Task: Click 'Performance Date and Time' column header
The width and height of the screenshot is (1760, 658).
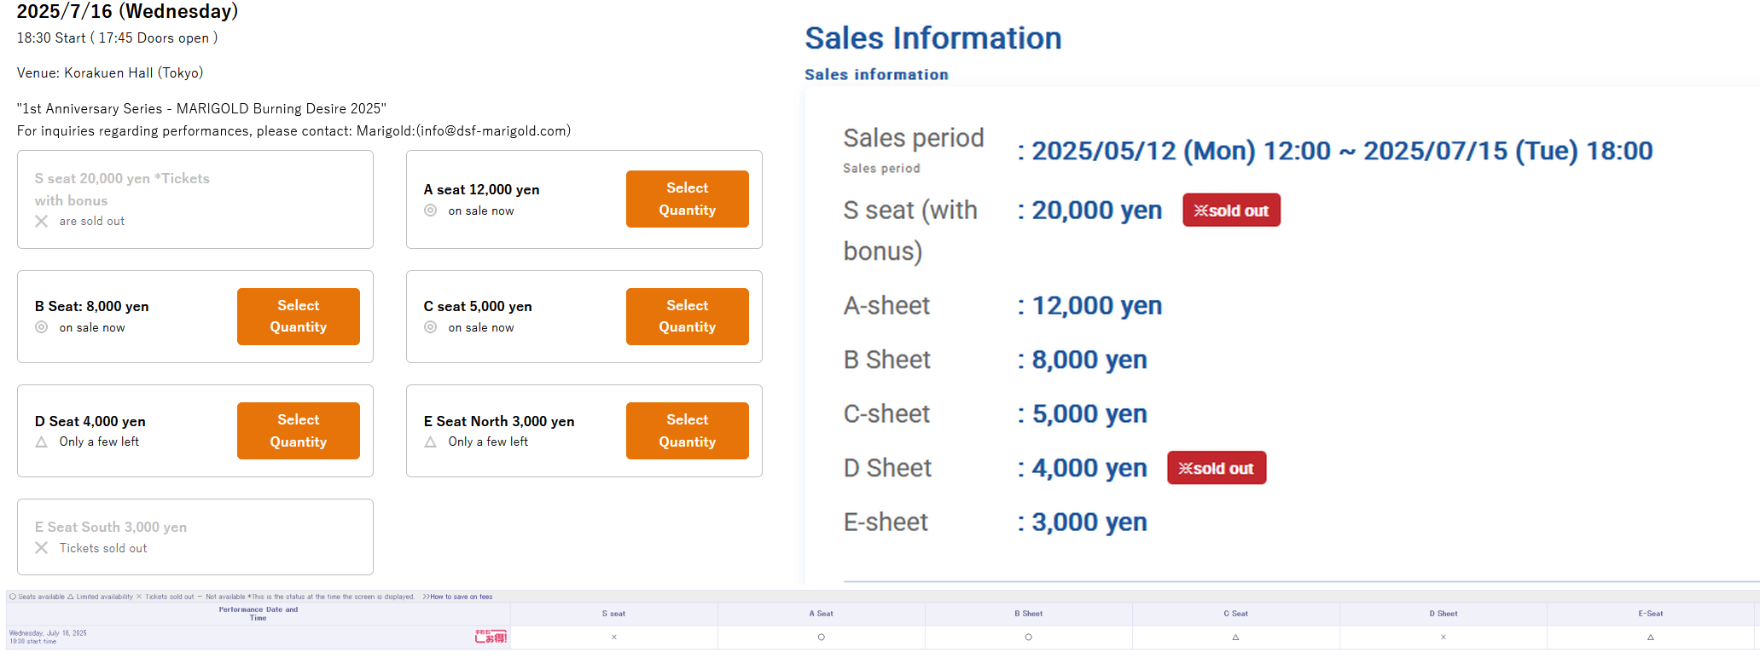Action: [258, 614]
